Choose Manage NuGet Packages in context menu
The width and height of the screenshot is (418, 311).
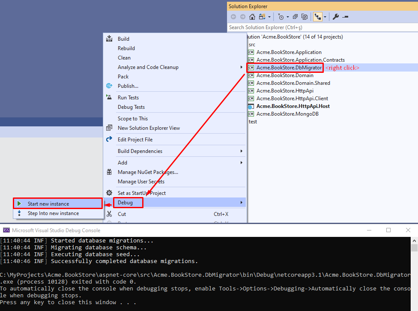click(148, 172)
